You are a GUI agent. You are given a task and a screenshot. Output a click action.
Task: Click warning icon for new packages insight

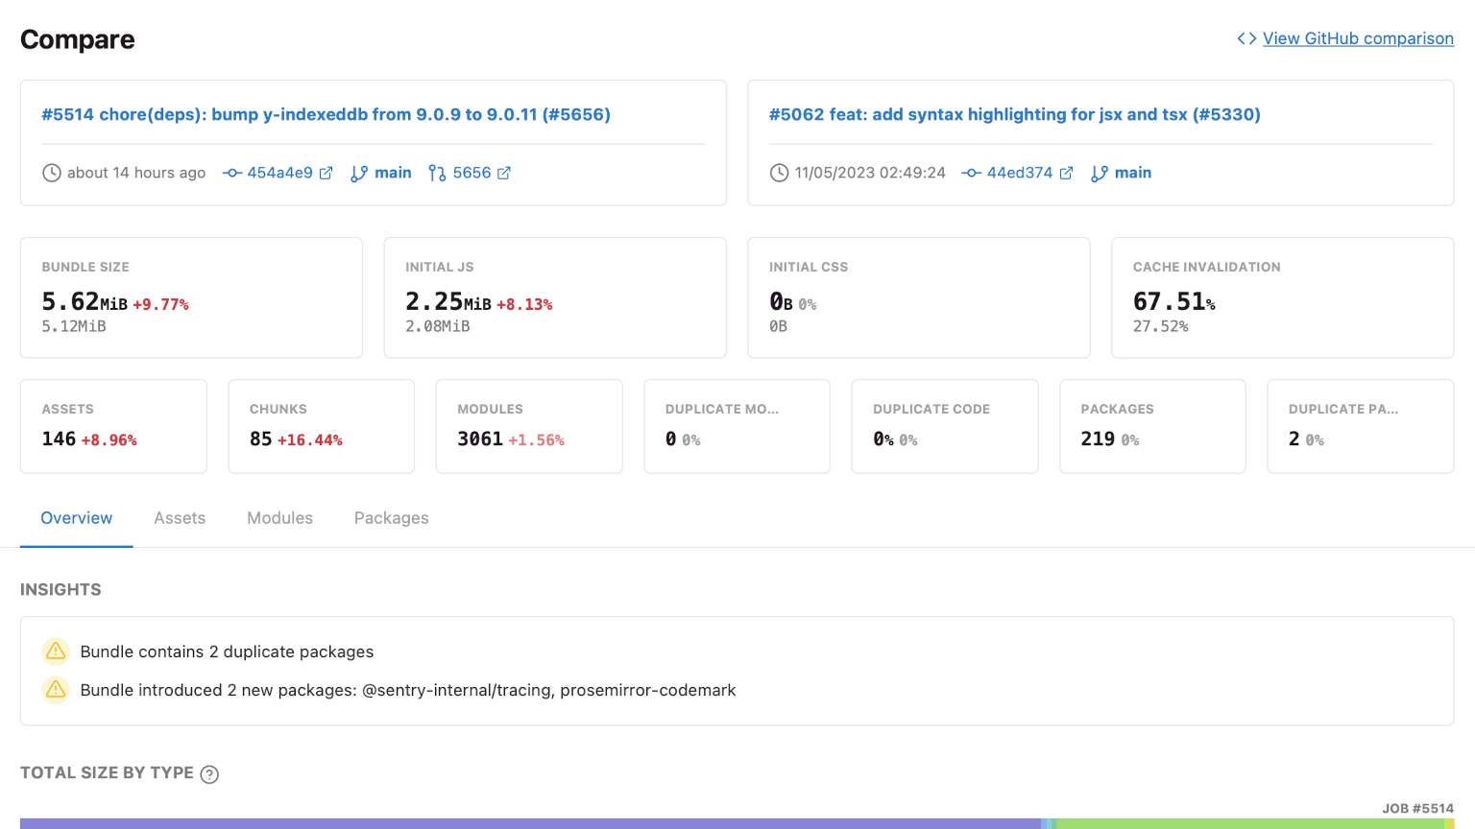click(x=56, y=690)
